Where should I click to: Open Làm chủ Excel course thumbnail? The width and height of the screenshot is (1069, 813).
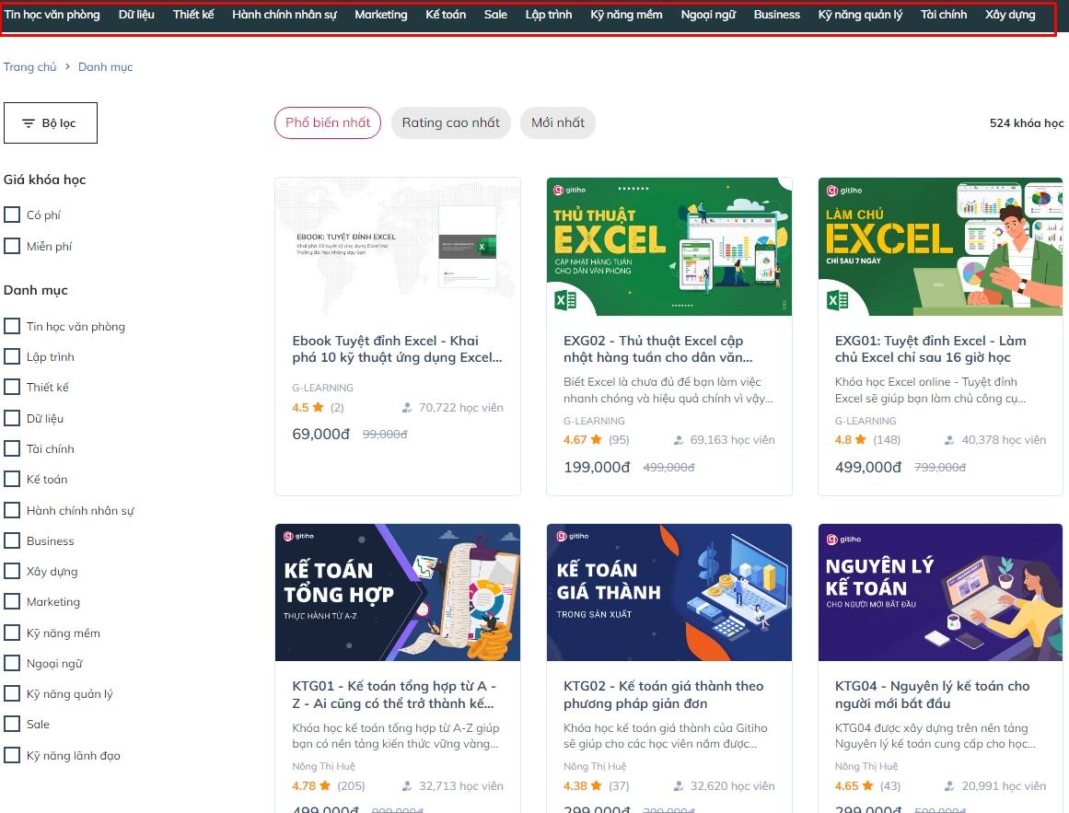(940, 247)
